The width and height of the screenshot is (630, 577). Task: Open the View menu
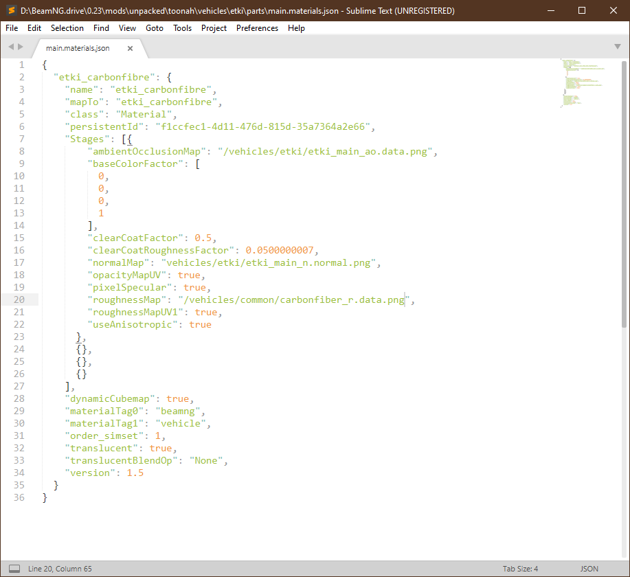click(127, 28)
